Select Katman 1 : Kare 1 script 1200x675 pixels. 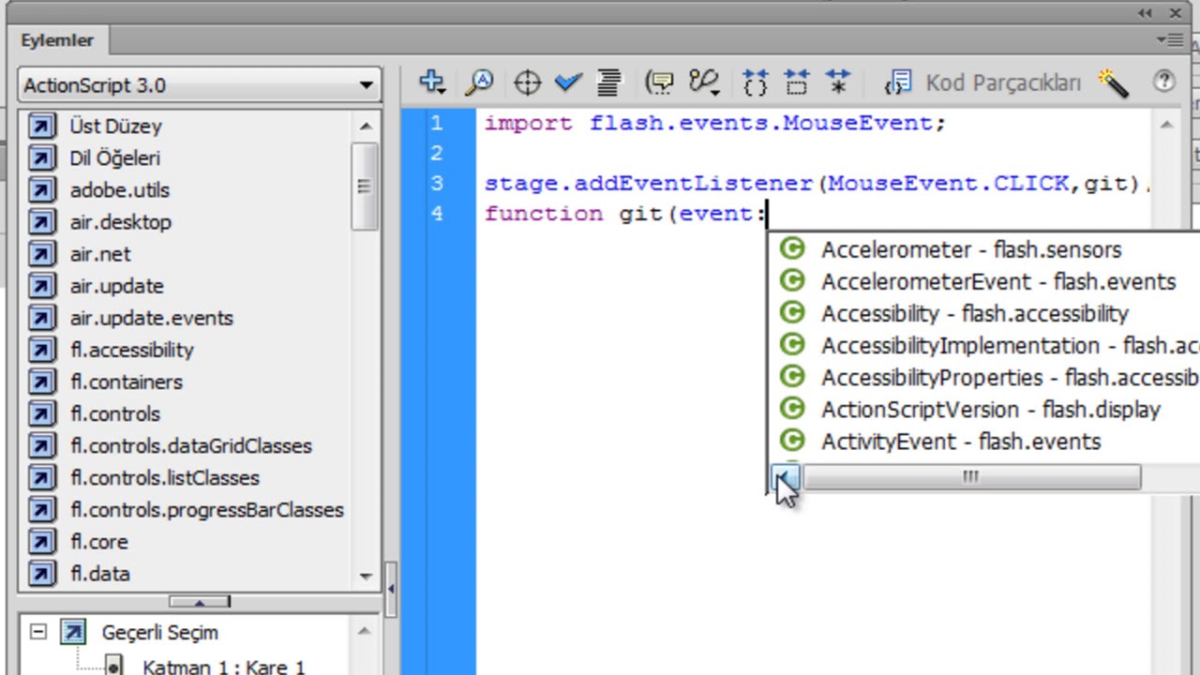coord(224,667)
